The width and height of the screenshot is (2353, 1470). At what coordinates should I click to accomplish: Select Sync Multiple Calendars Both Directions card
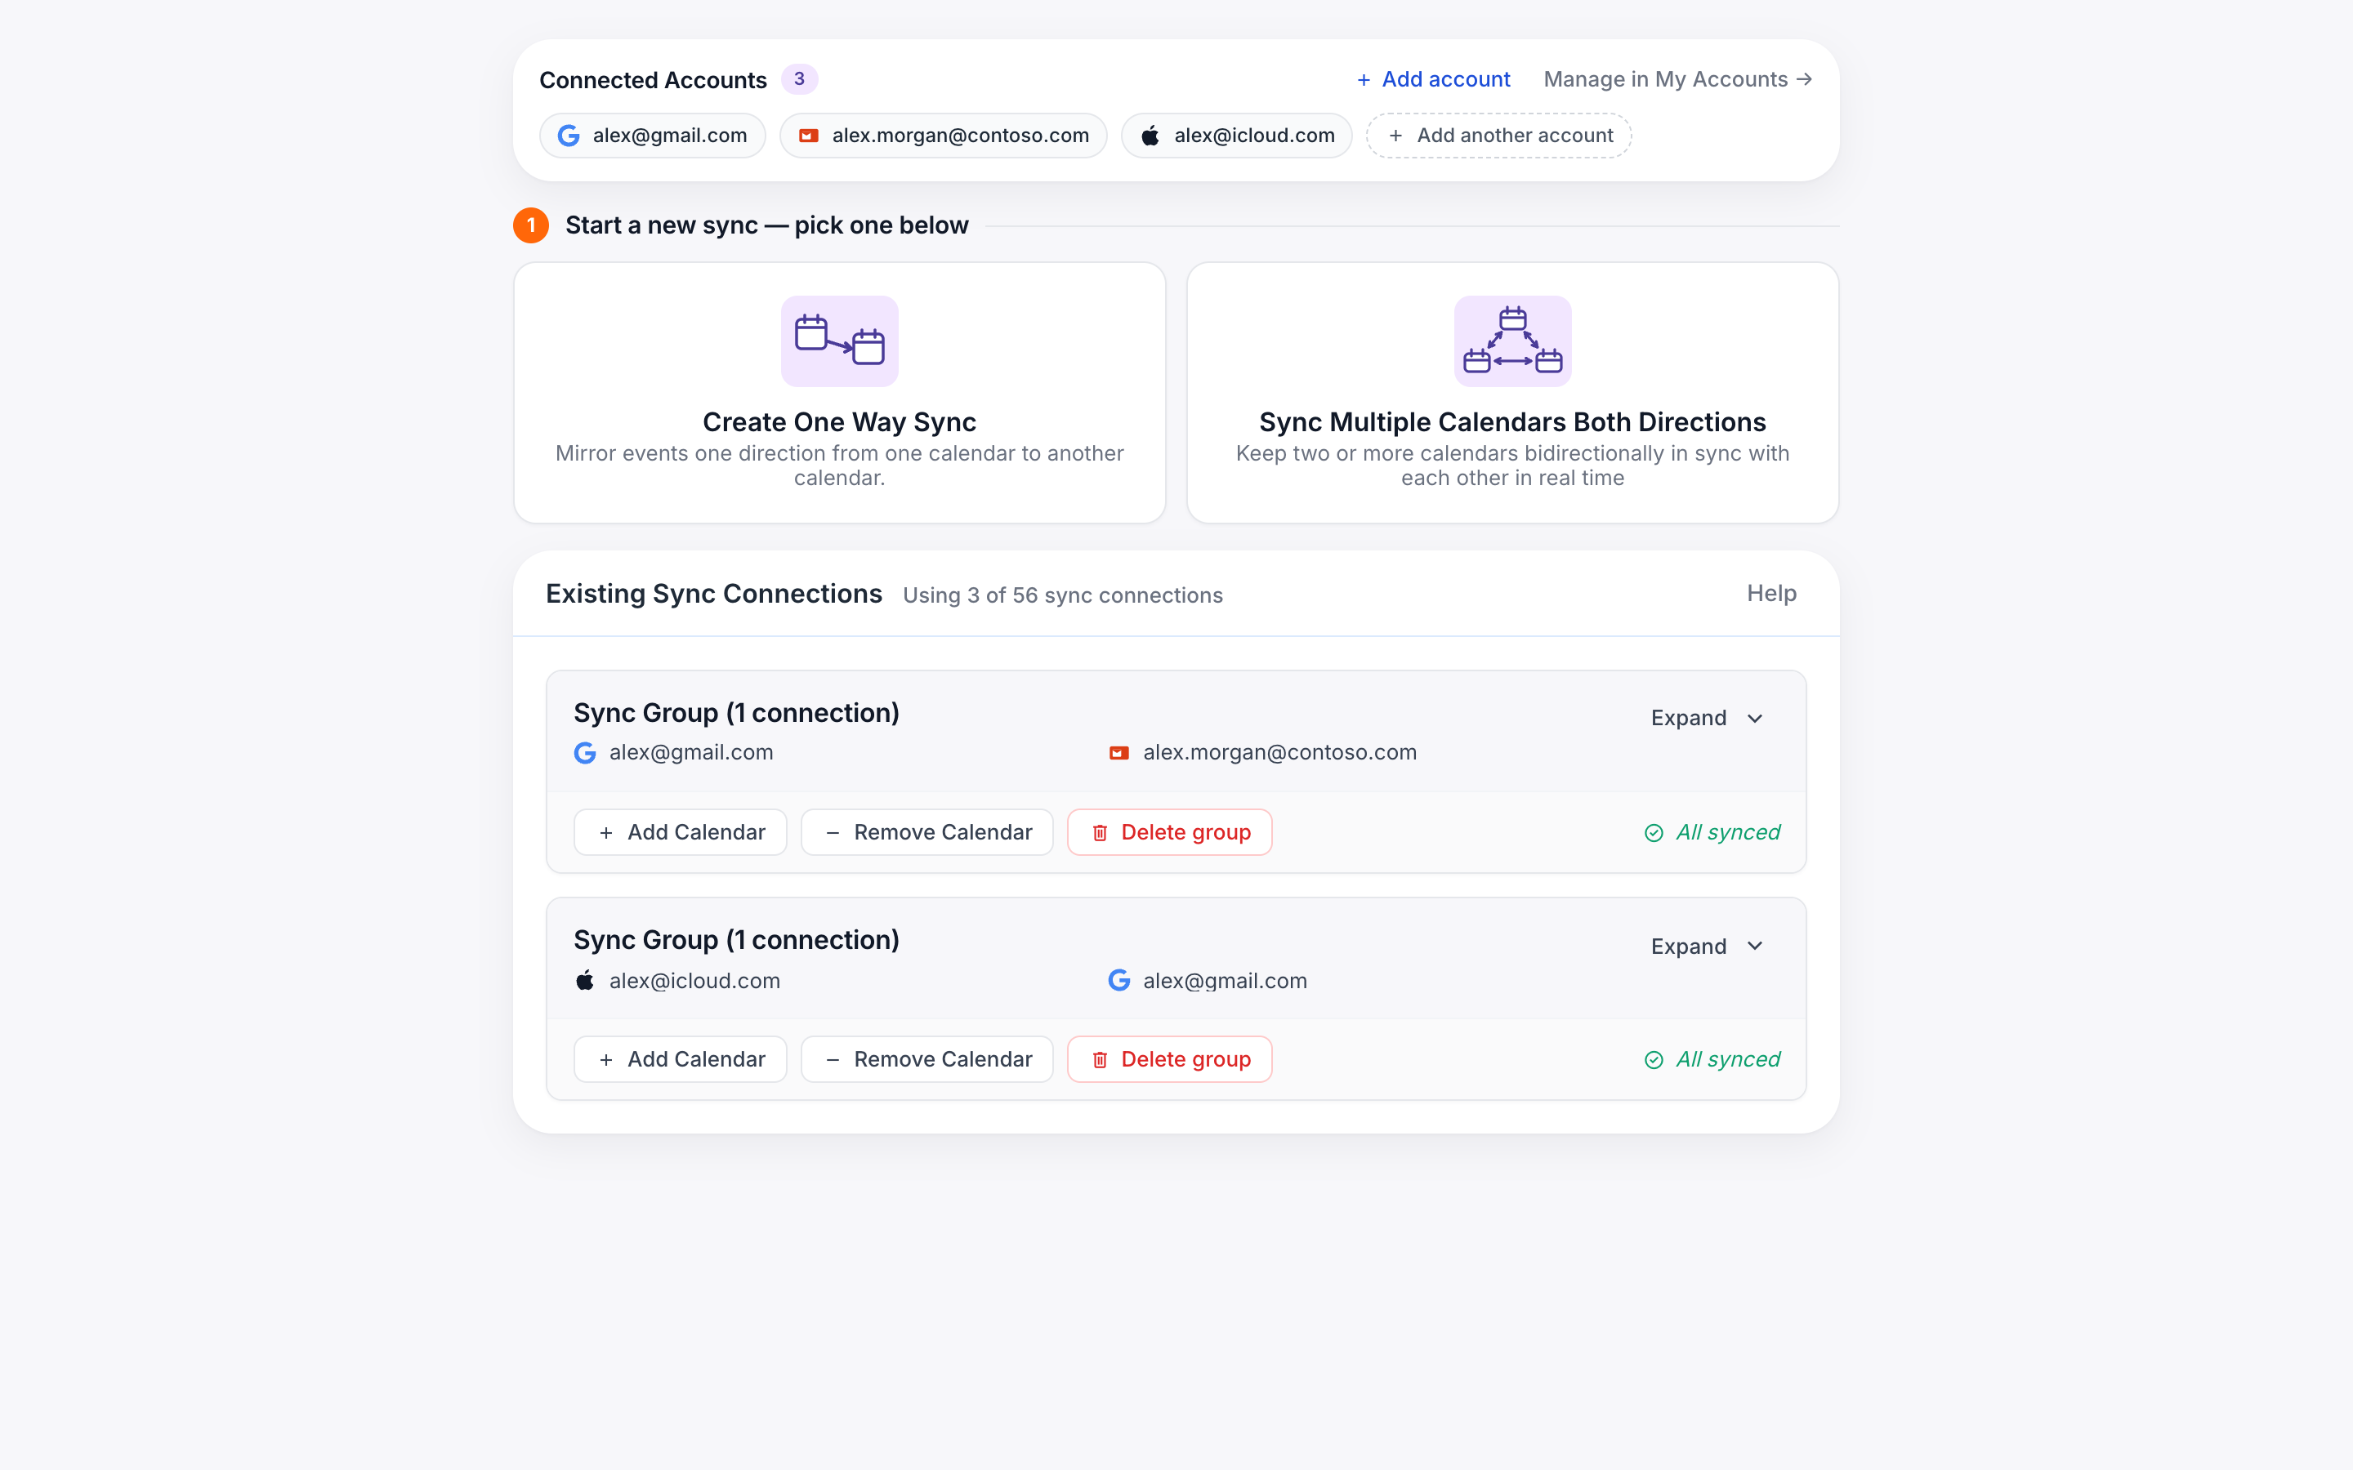click(x=1512, y=393)
